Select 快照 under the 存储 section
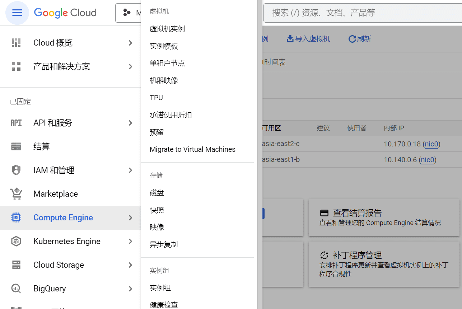Image resolution: width=462 pixels, height=309 pixels. (x=157, y=210)
